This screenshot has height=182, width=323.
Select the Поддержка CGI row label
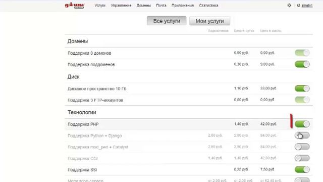coord(83,158)
